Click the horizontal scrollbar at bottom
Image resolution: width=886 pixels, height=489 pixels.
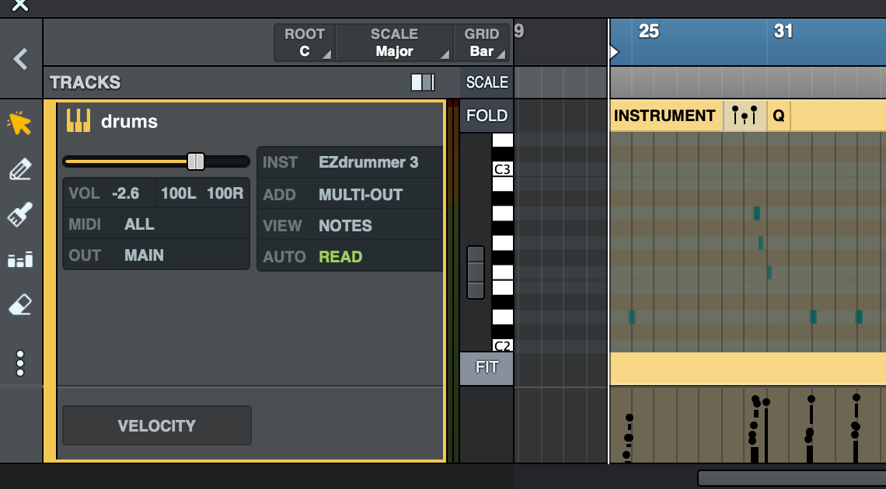click(x=792, y=477)
